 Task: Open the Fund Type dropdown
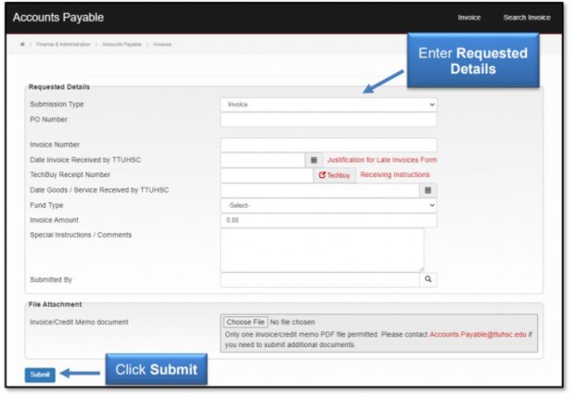click(x=328, y=206)
